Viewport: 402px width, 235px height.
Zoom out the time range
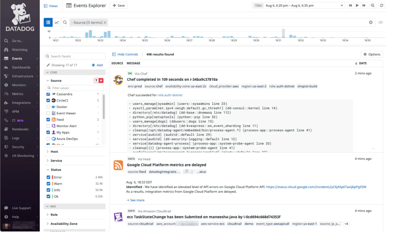pyautogui.click(x=373, y=6)
